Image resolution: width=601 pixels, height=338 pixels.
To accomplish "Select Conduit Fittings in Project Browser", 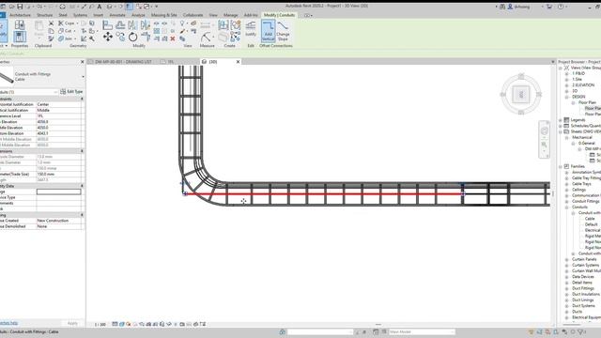I will [585, 201].
